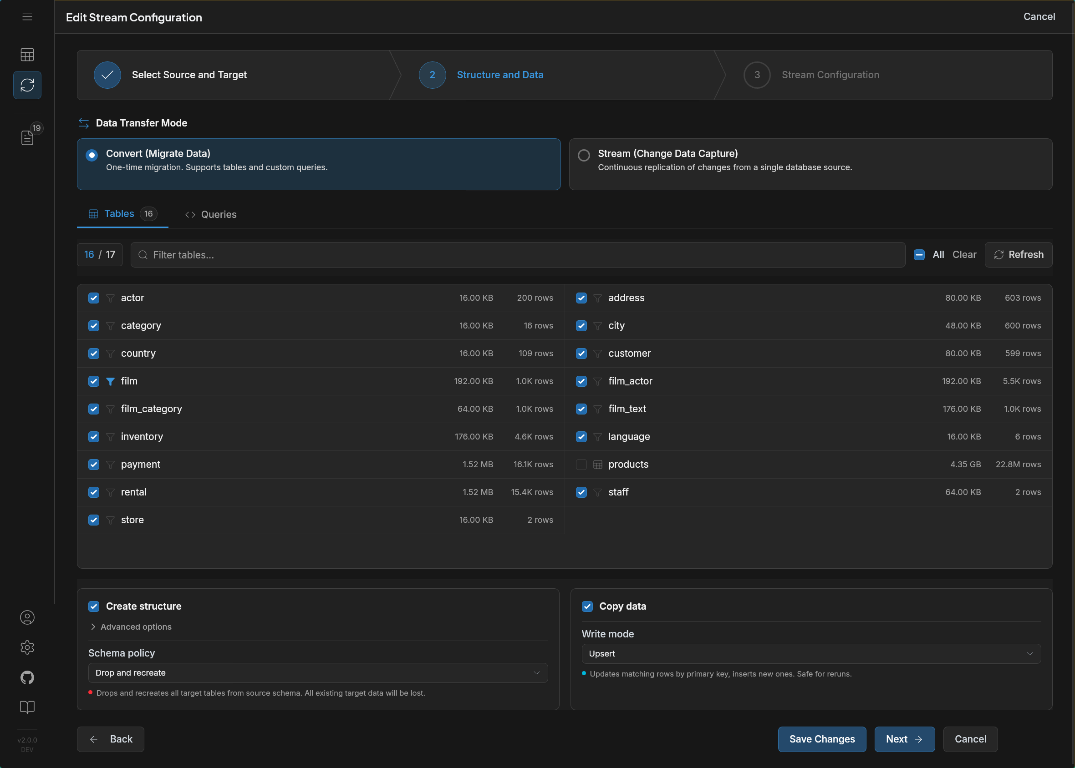Open the settings gear sidebar icon
Image resolution: width=1075 pixels, height=768 pixels.
[x=27, y=647]
